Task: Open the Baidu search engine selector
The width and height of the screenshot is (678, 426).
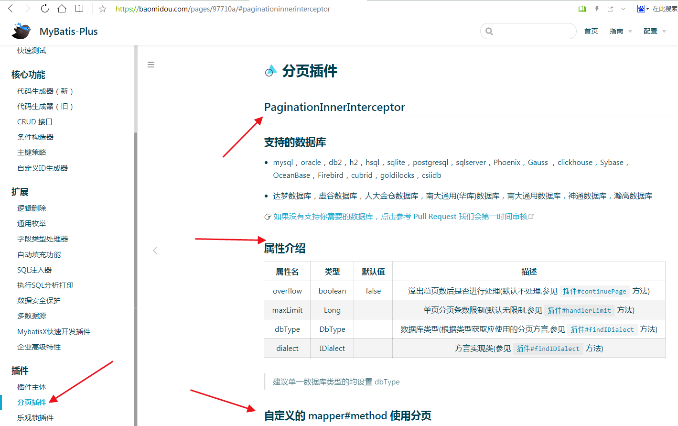Action: [643, 9]
